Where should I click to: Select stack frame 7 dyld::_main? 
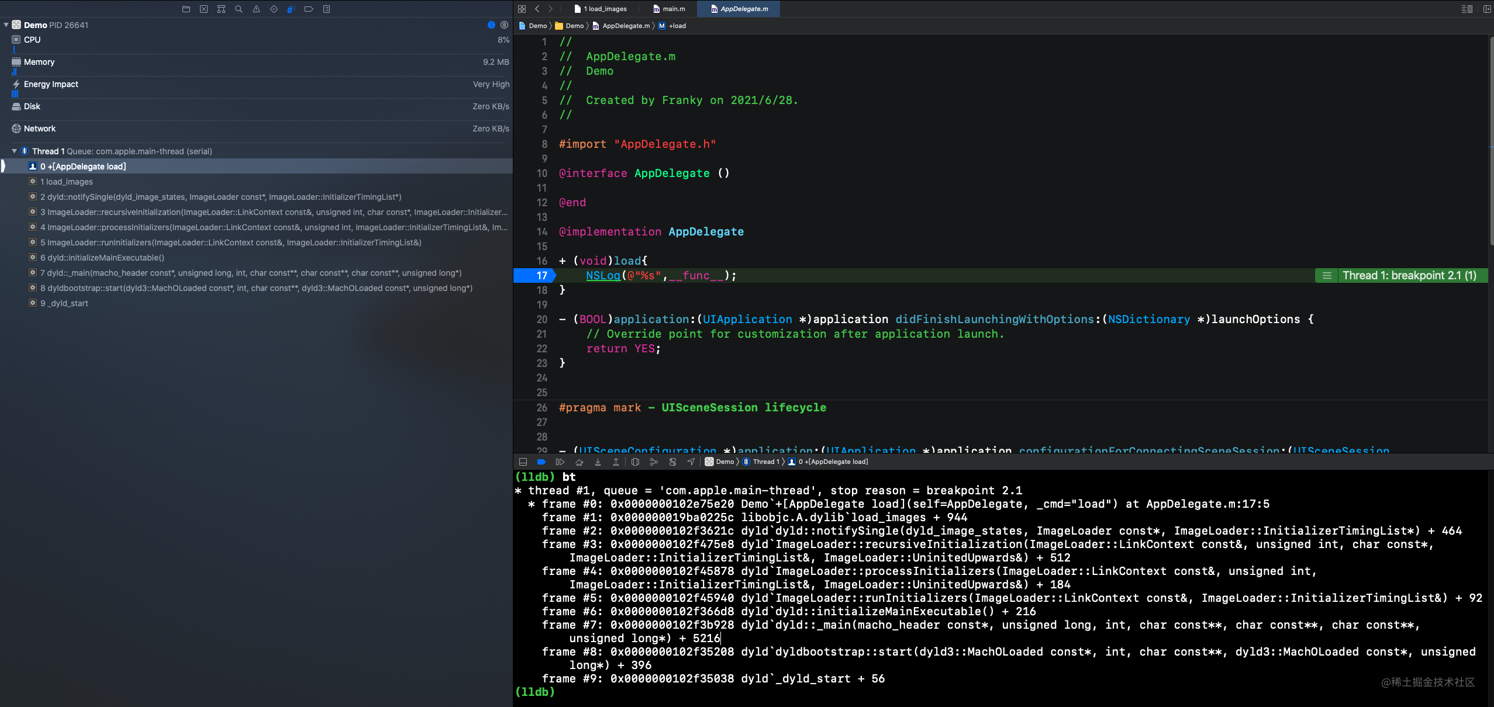(256, 273)
